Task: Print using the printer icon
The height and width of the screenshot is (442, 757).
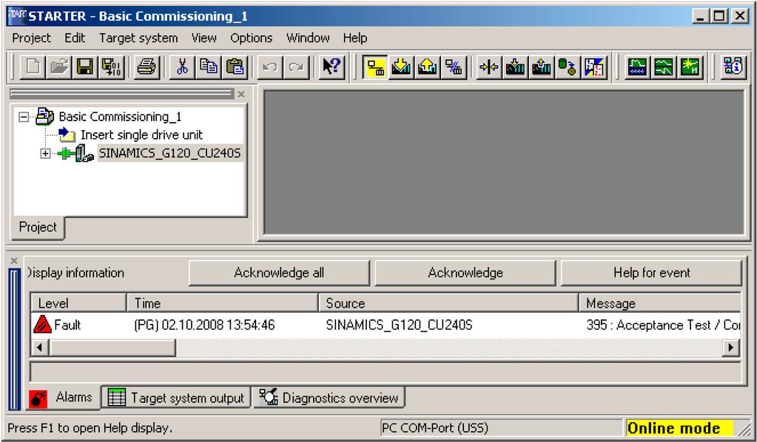Action: point(146,67)
